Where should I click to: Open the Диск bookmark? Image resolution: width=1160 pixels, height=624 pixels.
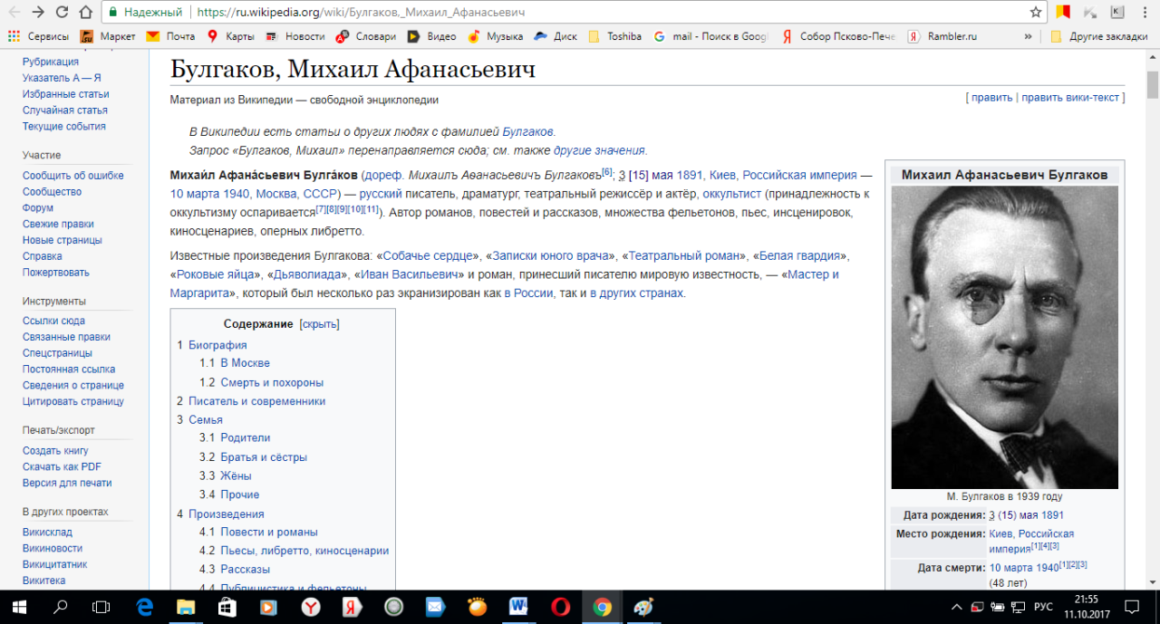coord(555,36)
